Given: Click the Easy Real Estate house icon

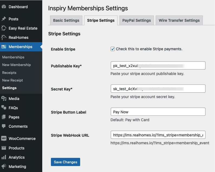Looking at the screenshot, I should pyautogui.click(x=4, y=28).
